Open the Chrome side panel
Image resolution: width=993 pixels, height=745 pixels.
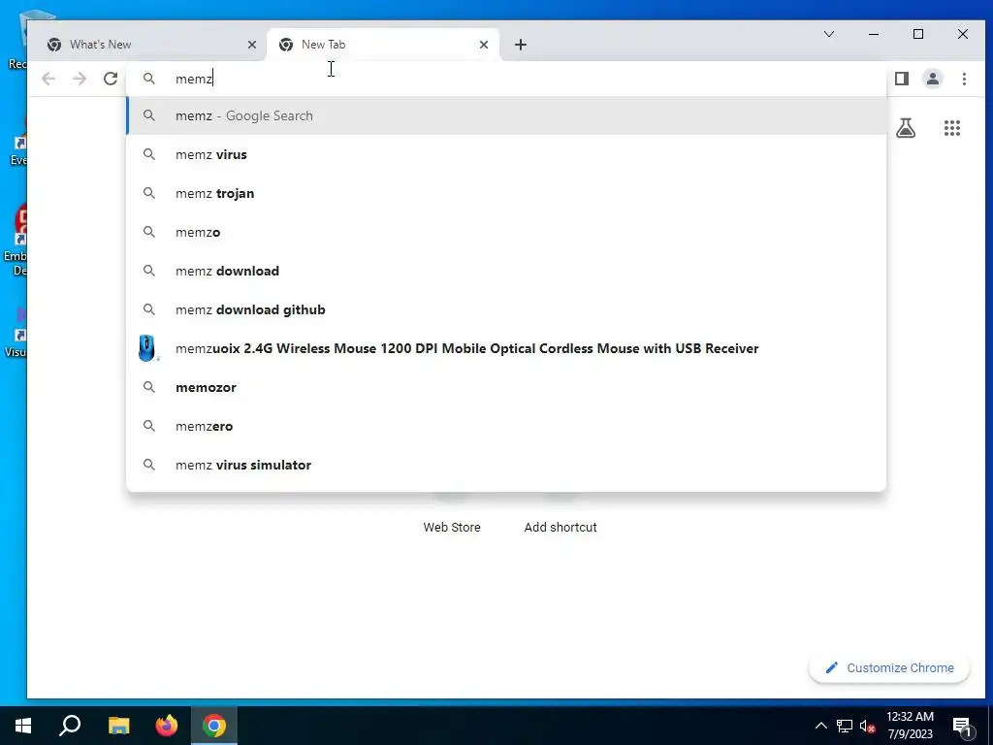click(902, 79)
